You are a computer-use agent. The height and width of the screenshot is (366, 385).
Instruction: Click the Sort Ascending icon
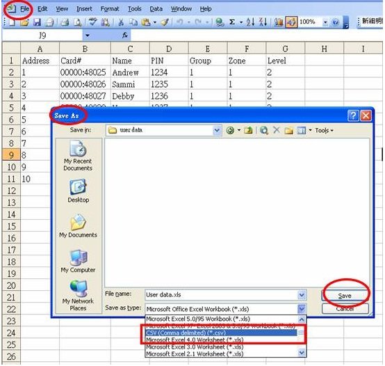pos(250,22)
